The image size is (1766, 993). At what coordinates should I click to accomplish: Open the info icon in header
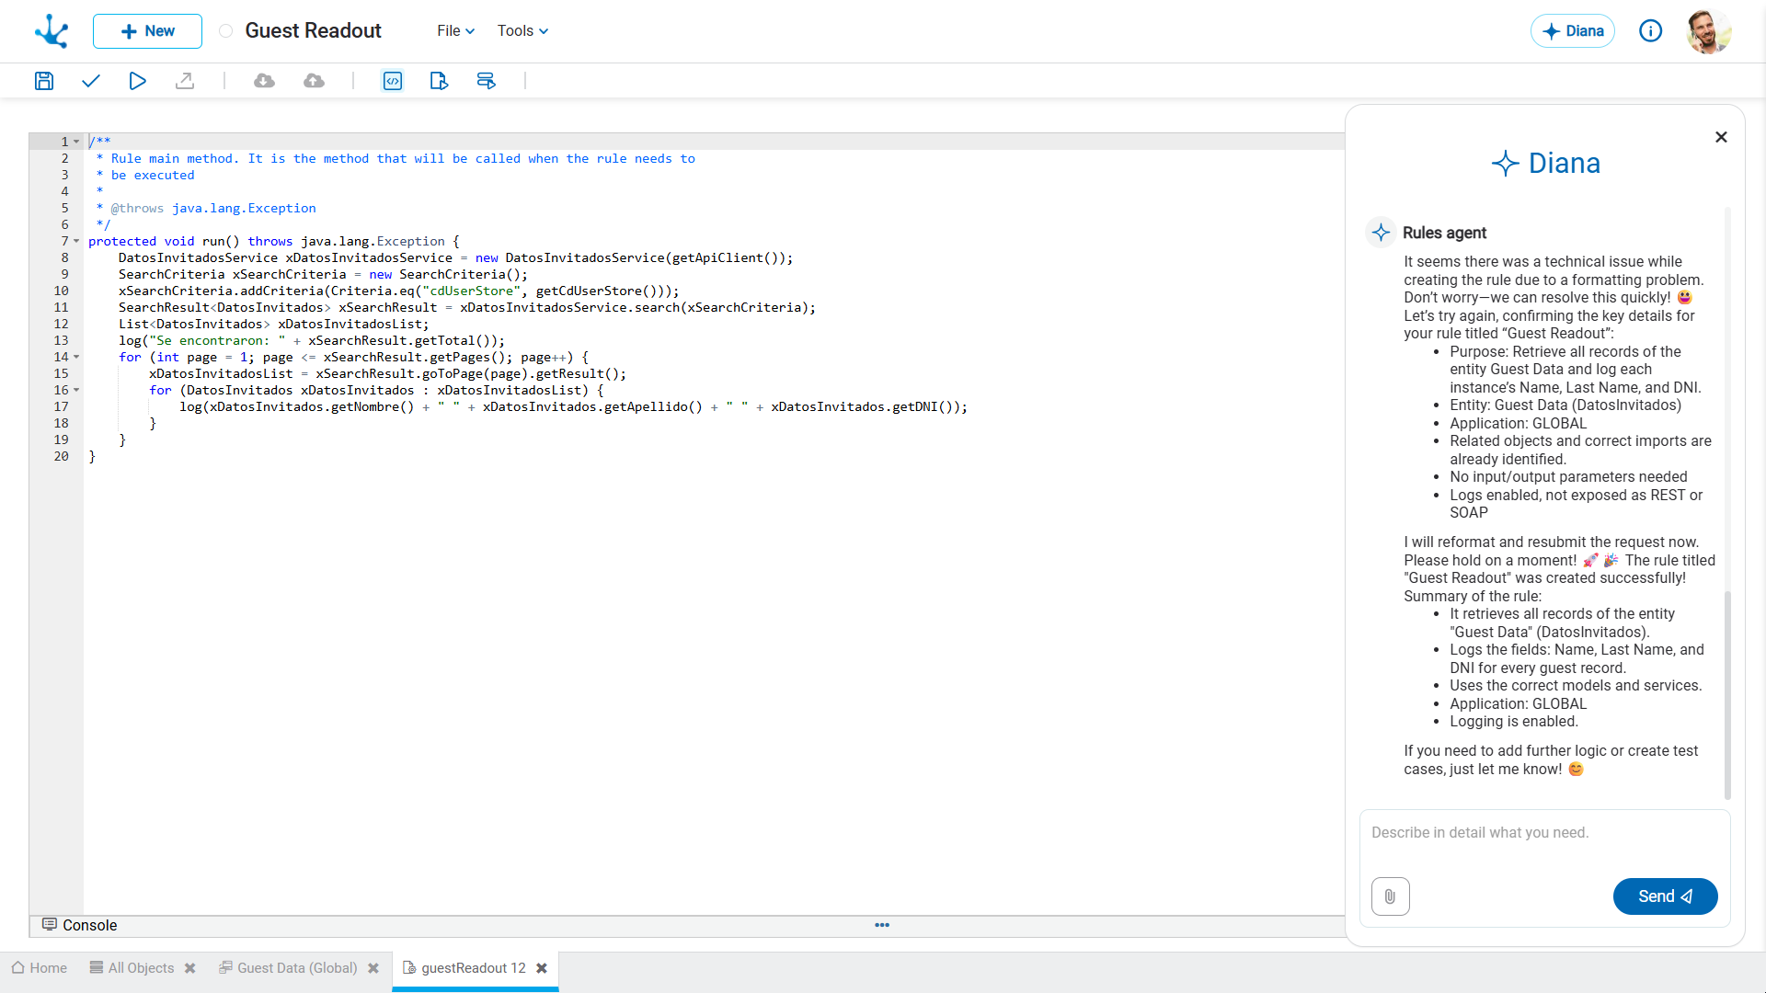1650,31
